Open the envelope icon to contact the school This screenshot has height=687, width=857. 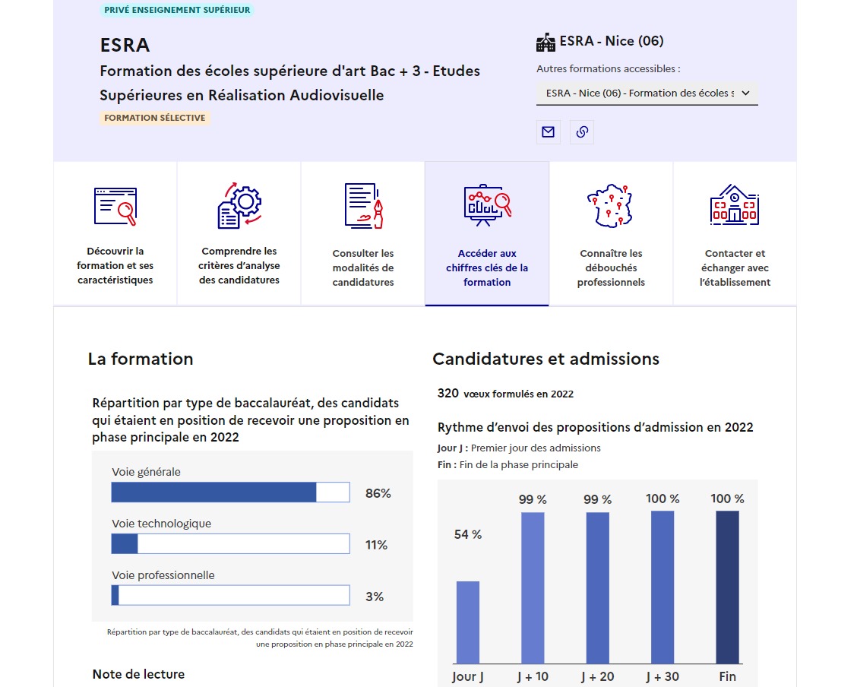point(548,131)
